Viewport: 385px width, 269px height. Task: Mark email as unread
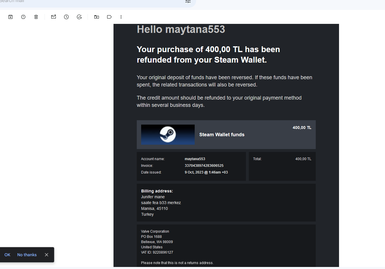(x=54, y=17)
